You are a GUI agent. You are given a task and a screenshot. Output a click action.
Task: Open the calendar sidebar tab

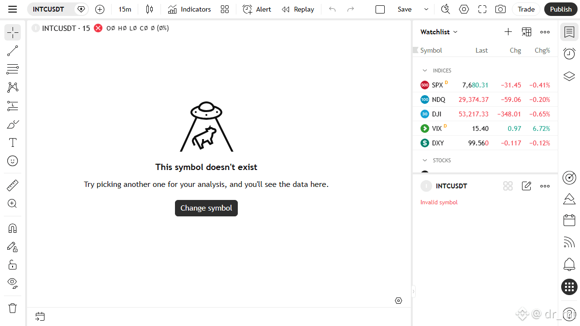tap(569, 220)
